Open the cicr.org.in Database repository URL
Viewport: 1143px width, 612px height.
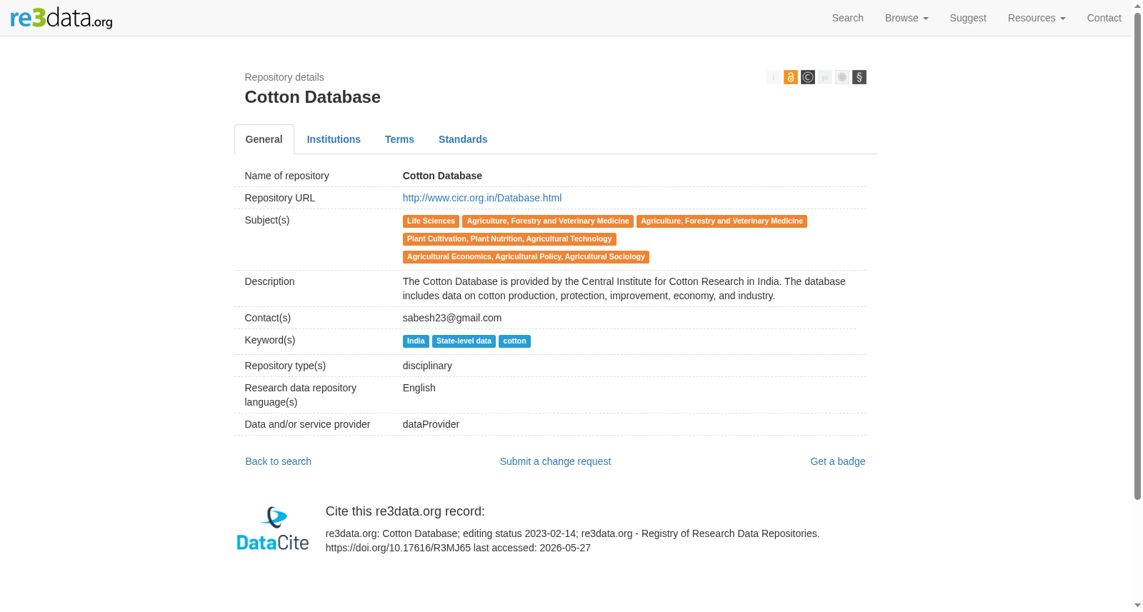(x=482, y=198)
